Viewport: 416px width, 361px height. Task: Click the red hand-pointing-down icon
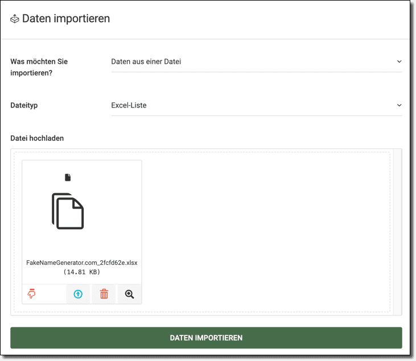[32, 294]
